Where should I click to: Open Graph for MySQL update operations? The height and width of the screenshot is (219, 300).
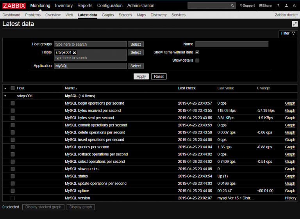click(290, 183)
